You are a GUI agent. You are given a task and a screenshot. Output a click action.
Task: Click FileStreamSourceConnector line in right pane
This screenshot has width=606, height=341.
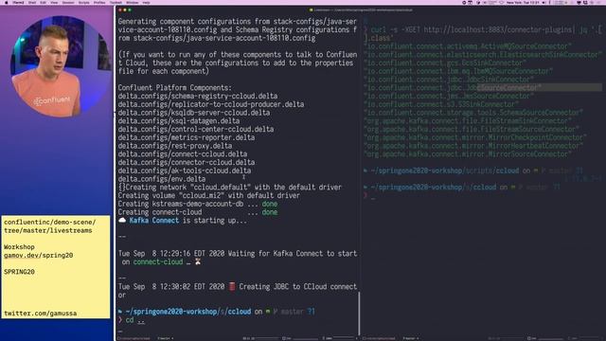tap(472, 129)
